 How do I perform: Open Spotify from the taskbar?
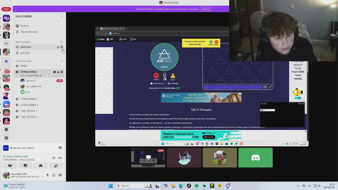point(197,186)
